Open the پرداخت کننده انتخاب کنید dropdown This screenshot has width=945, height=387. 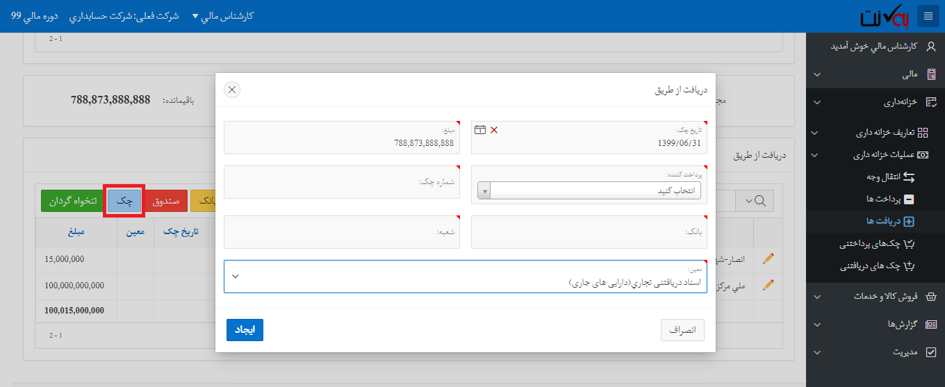(x=589, y=190)
